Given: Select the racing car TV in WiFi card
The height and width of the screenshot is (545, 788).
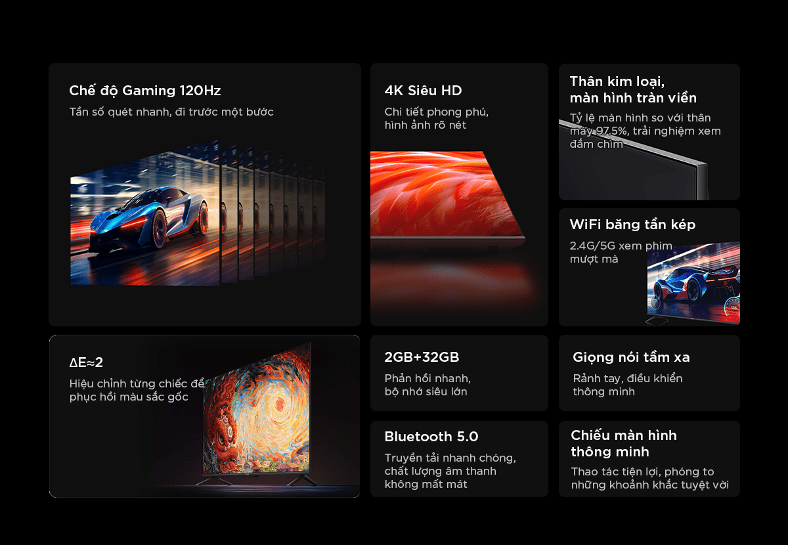Looking at the screenshot, I should [693, 284].
